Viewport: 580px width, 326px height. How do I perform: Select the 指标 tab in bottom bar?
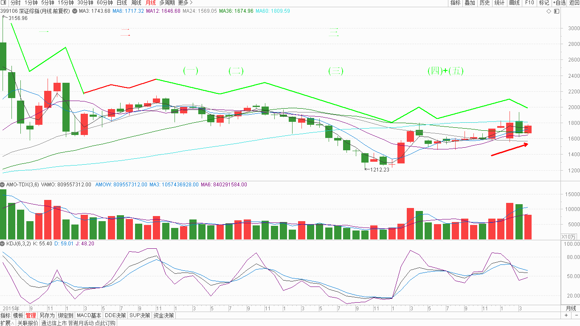5,315
